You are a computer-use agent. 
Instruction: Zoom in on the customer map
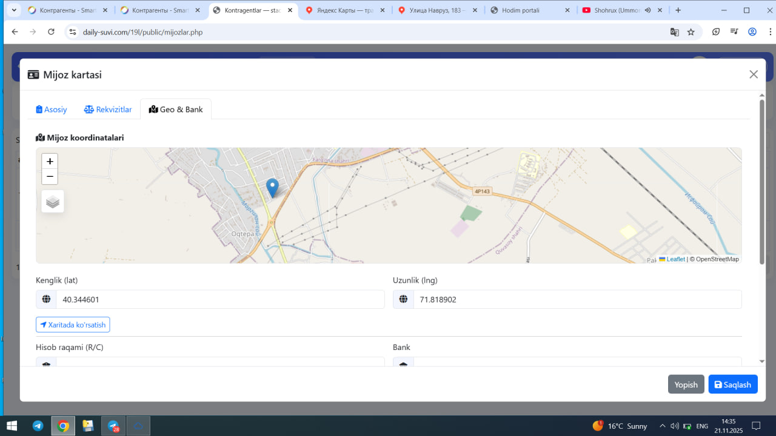click(50, 161)
